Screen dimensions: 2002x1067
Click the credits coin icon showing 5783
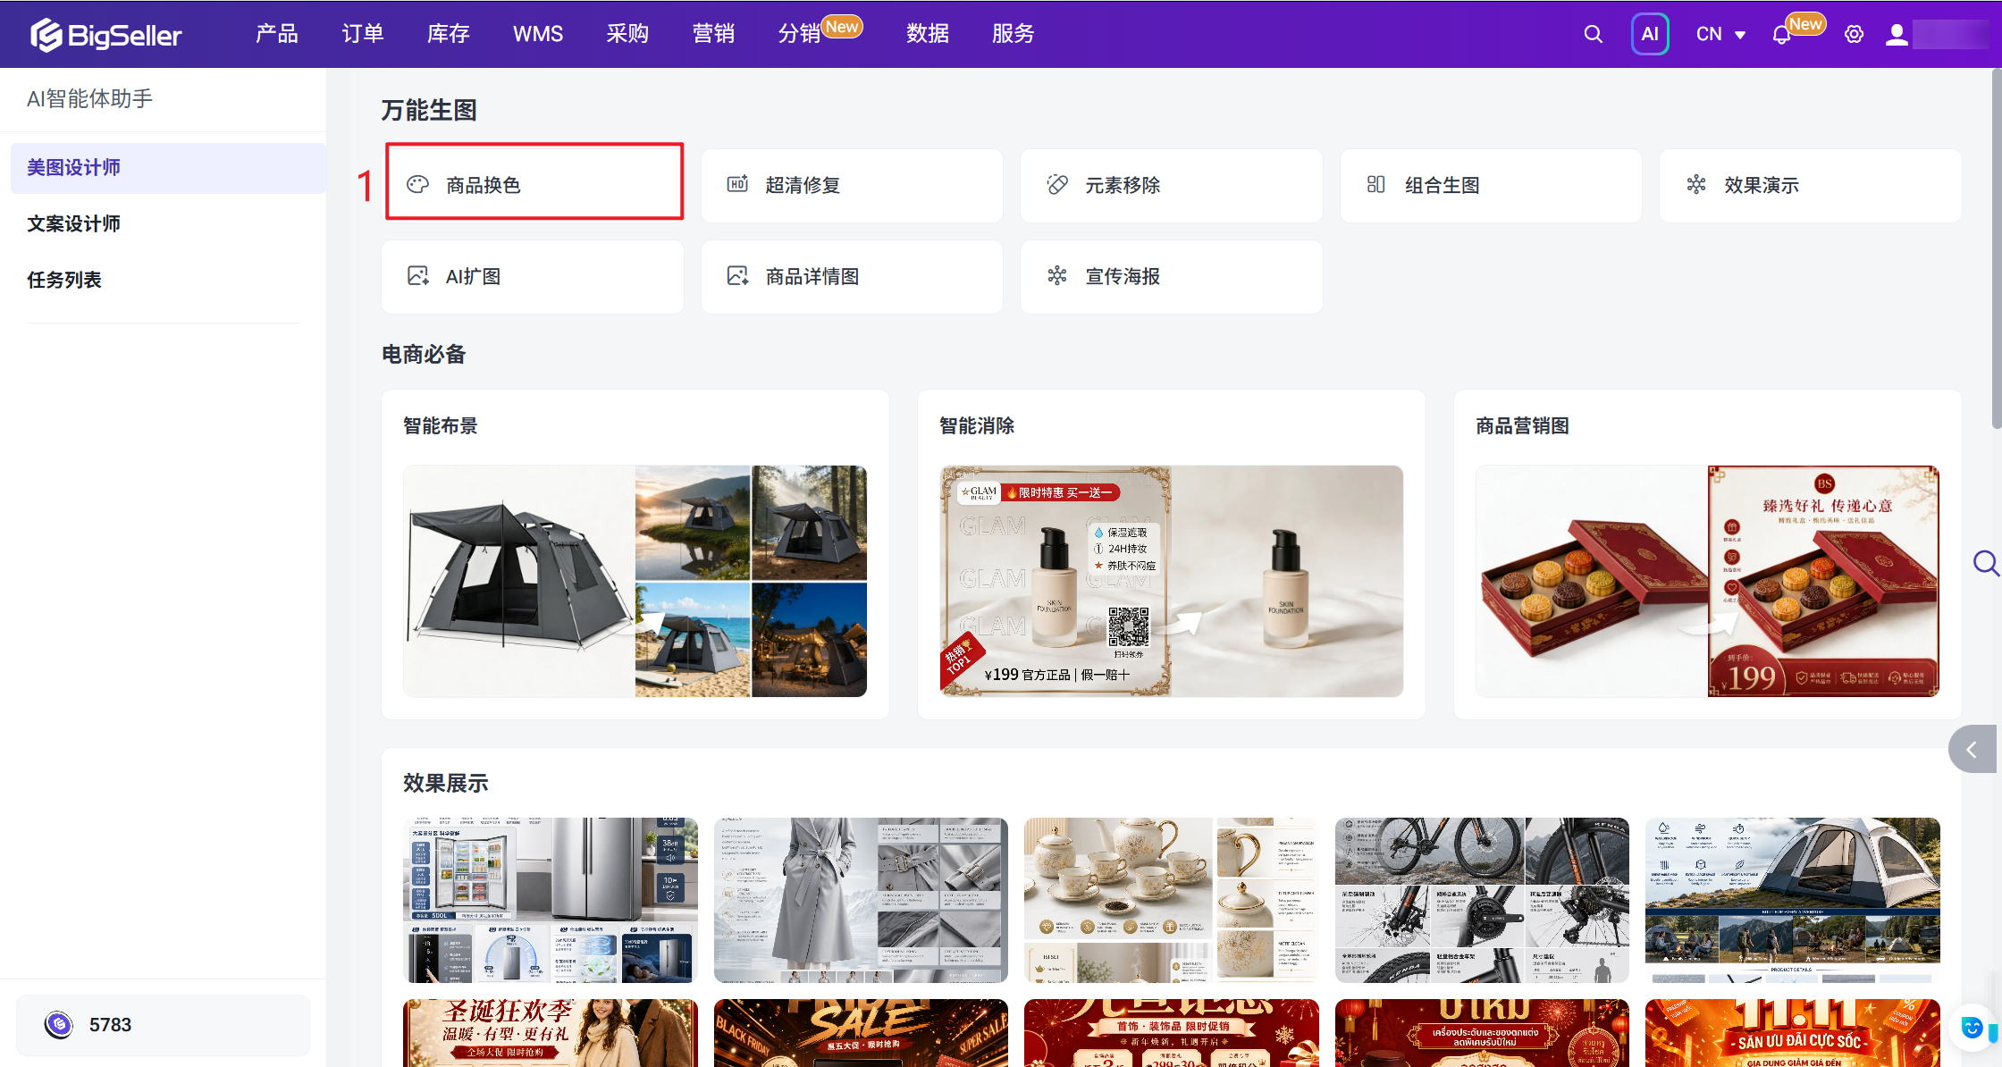(59, 1024)
